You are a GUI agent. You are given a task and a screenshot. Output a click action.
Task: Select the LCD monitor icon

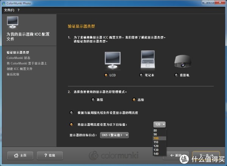(x=113, y=61)
